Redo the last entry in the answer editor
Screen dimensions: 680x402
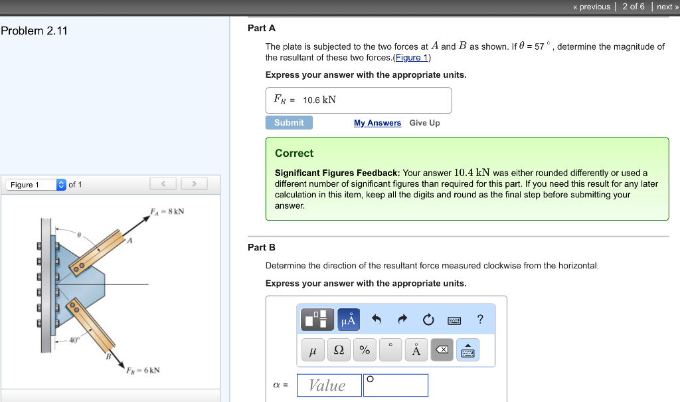pyautogui.click(x=402, y=320)
